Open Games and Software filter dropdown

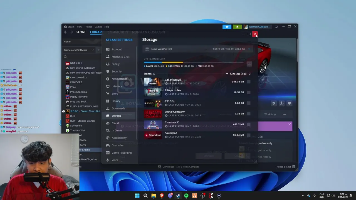(79, 50)
